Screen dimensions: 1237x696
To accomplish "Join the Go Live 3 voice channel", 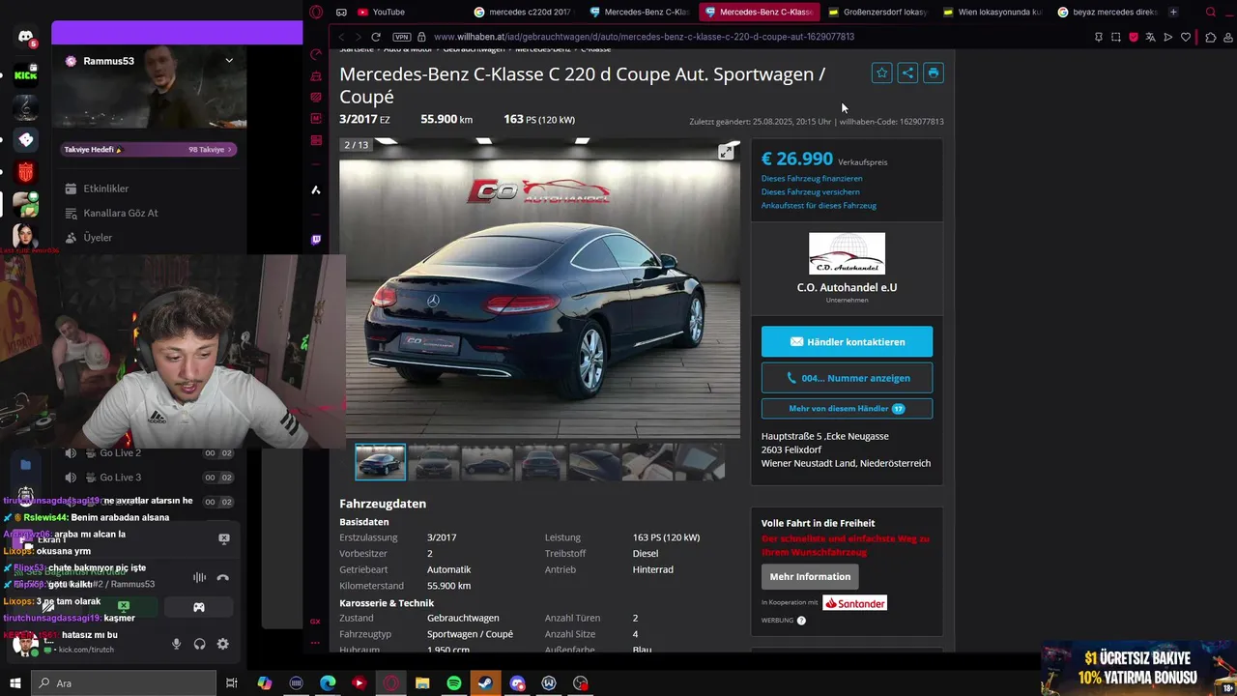I will pos(148,477).
